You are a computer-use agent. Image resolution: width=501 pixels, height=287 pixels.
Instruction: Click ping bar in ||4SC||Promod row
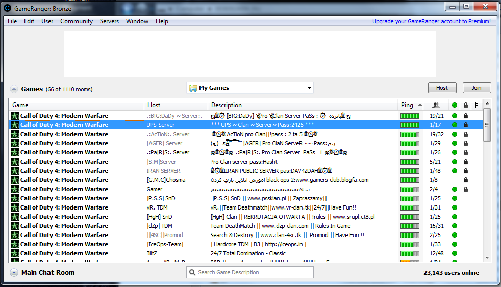point(410,236)
